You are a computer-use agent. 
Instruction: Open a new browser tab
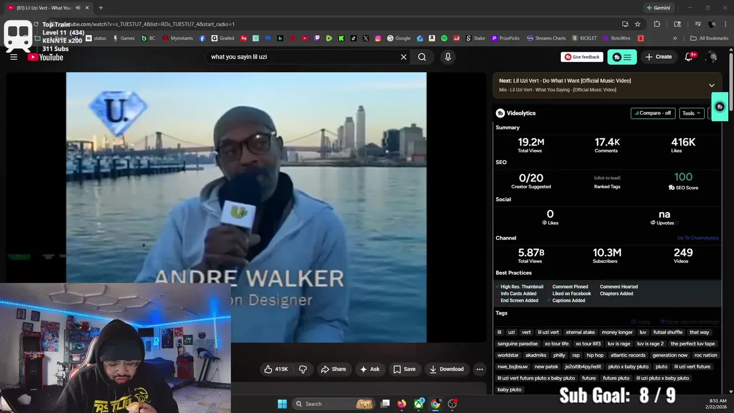[x=101, y=8]
